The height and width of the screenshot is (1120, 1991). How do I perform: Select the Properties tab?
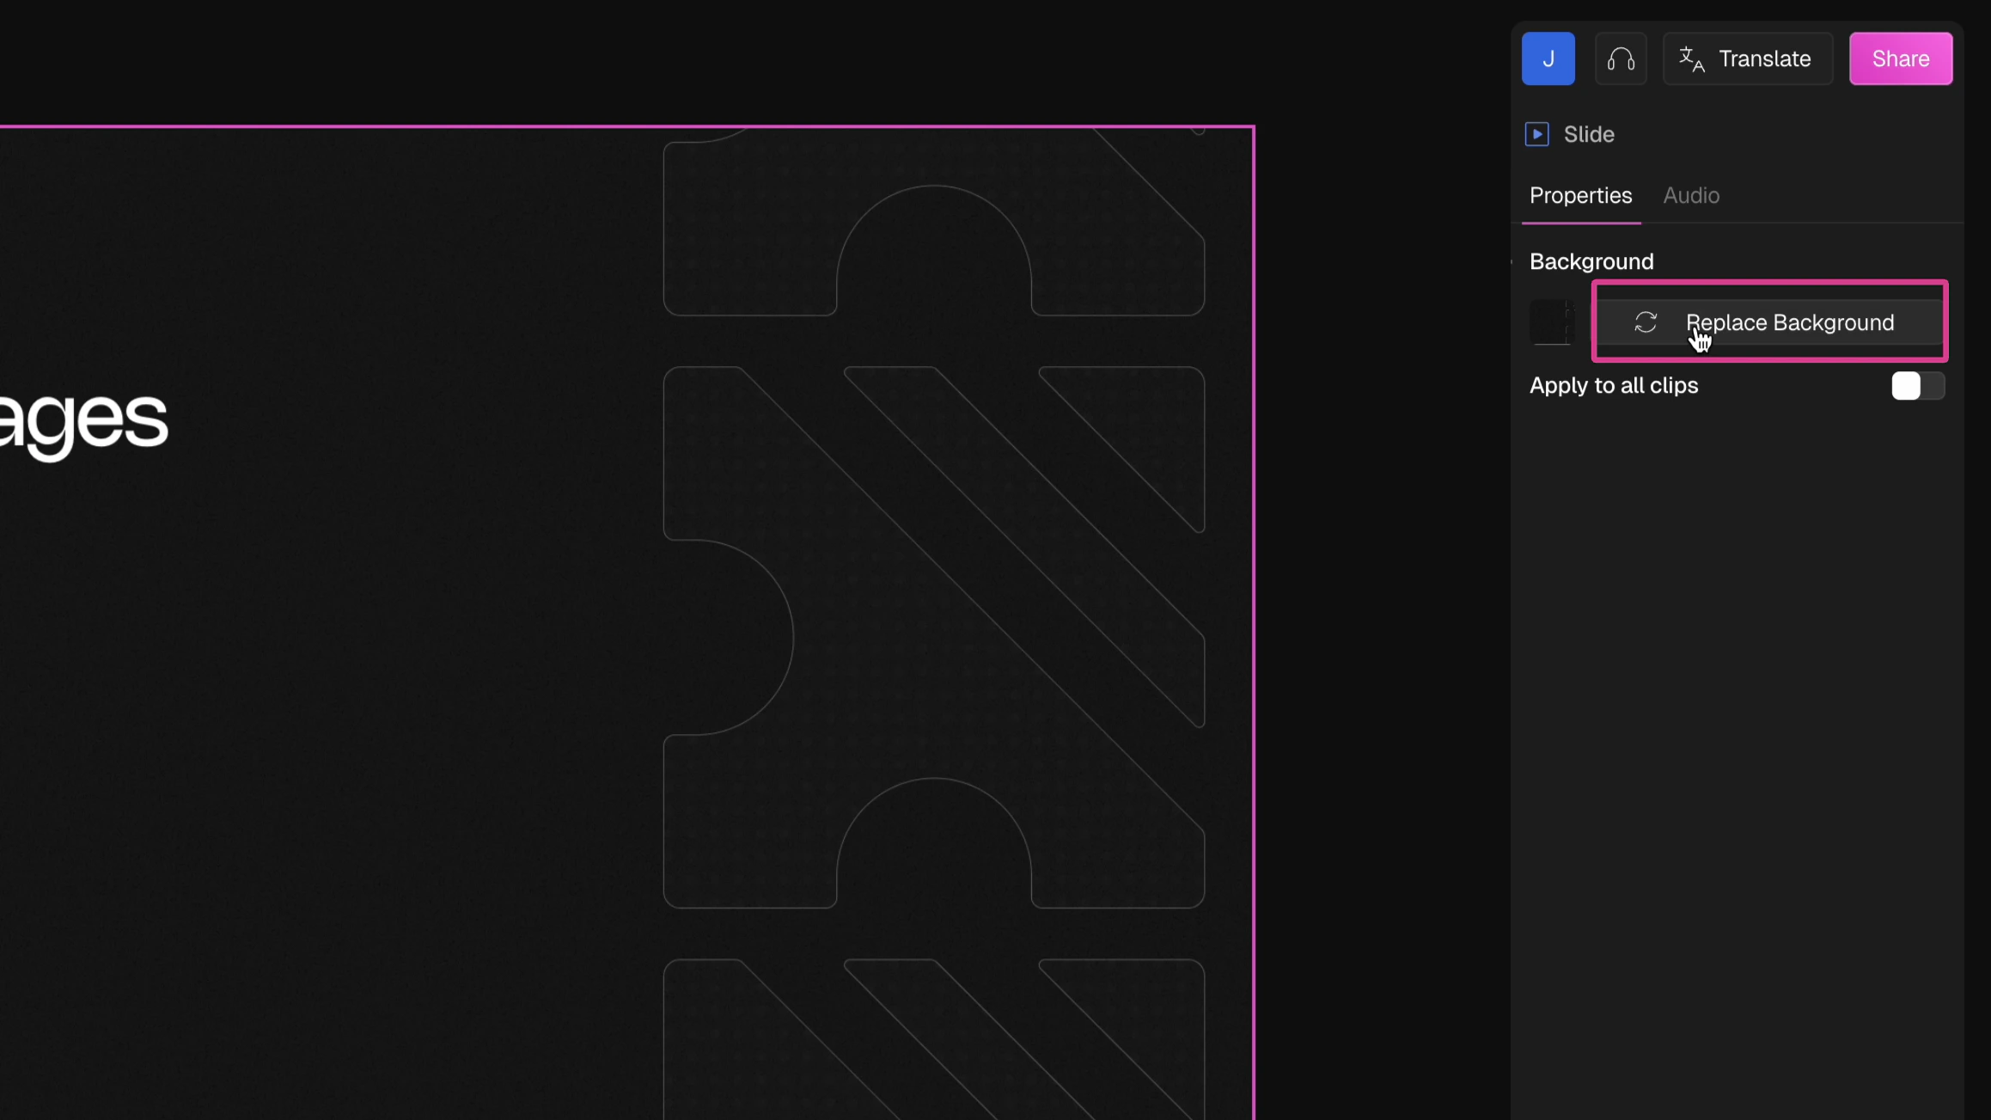point(1581,195)
